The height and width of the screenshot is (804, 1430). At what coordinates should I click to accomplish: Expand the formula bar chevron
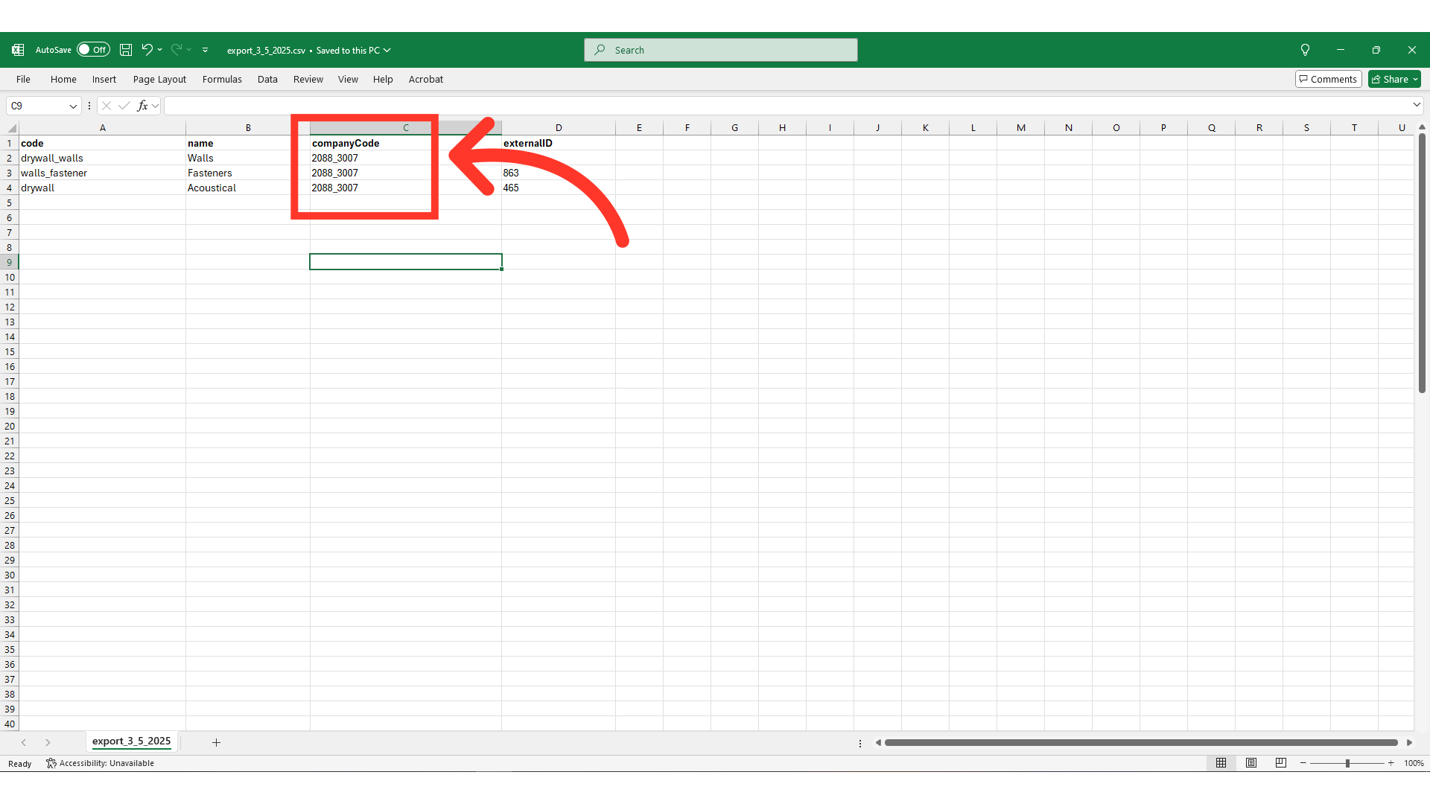pos(1417,105)
